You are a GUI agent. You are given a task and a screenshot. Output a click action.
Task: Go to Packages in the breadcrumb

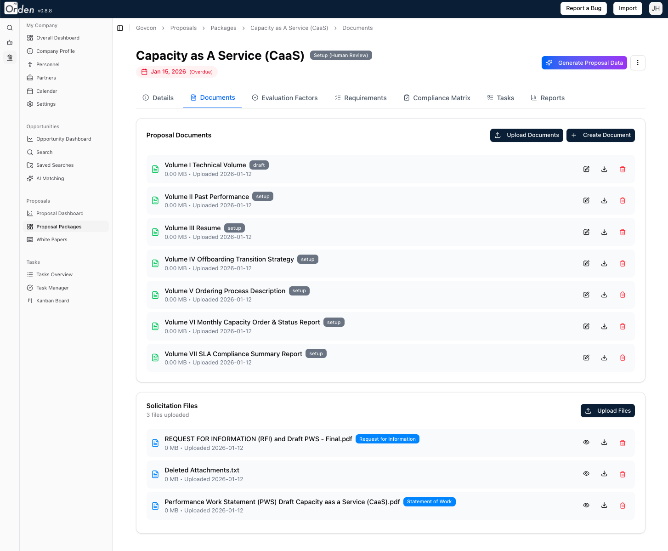pyautogui.click(x=223, y=28)
